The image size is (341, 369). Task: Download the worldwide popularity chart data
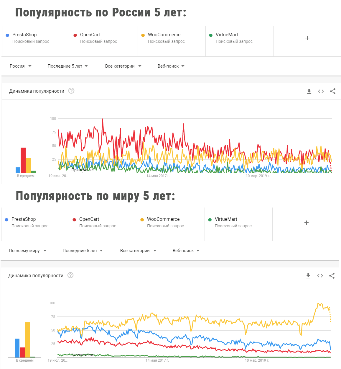(308, 276)
